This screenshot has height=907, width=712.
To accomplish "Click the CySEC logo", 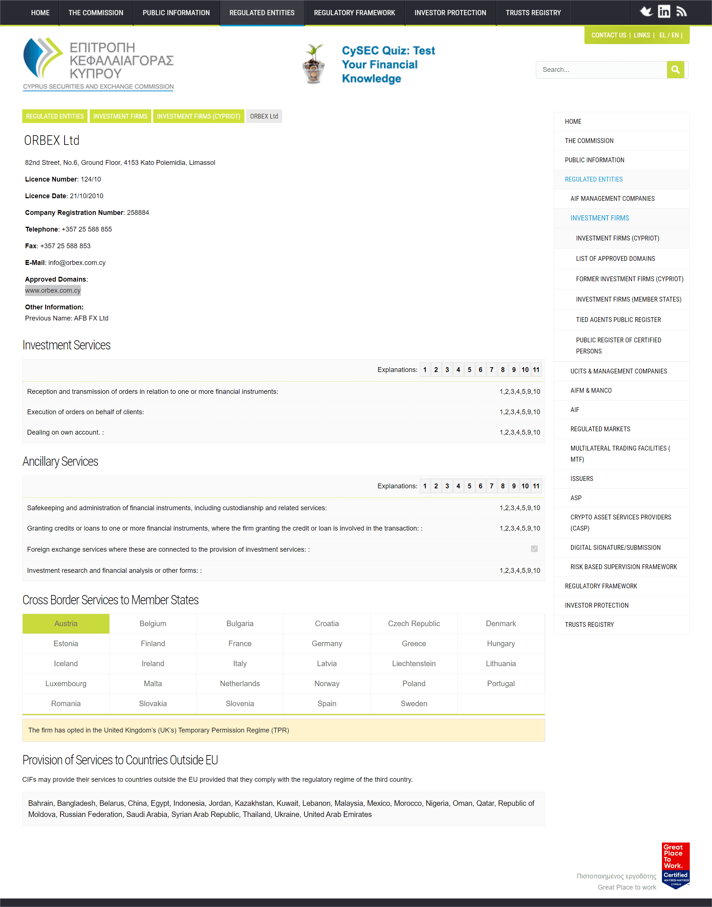I will click(x=98, y=64).
